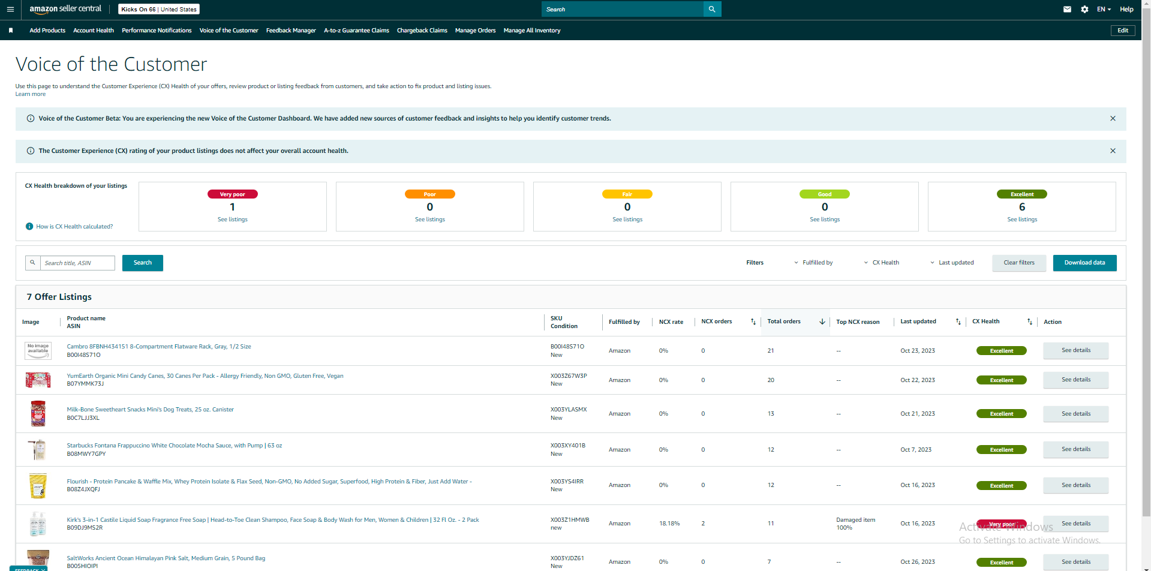Screen dimensions: 1151x571
Task: Open How is CX Health calculated link
Action: [74, 227]
